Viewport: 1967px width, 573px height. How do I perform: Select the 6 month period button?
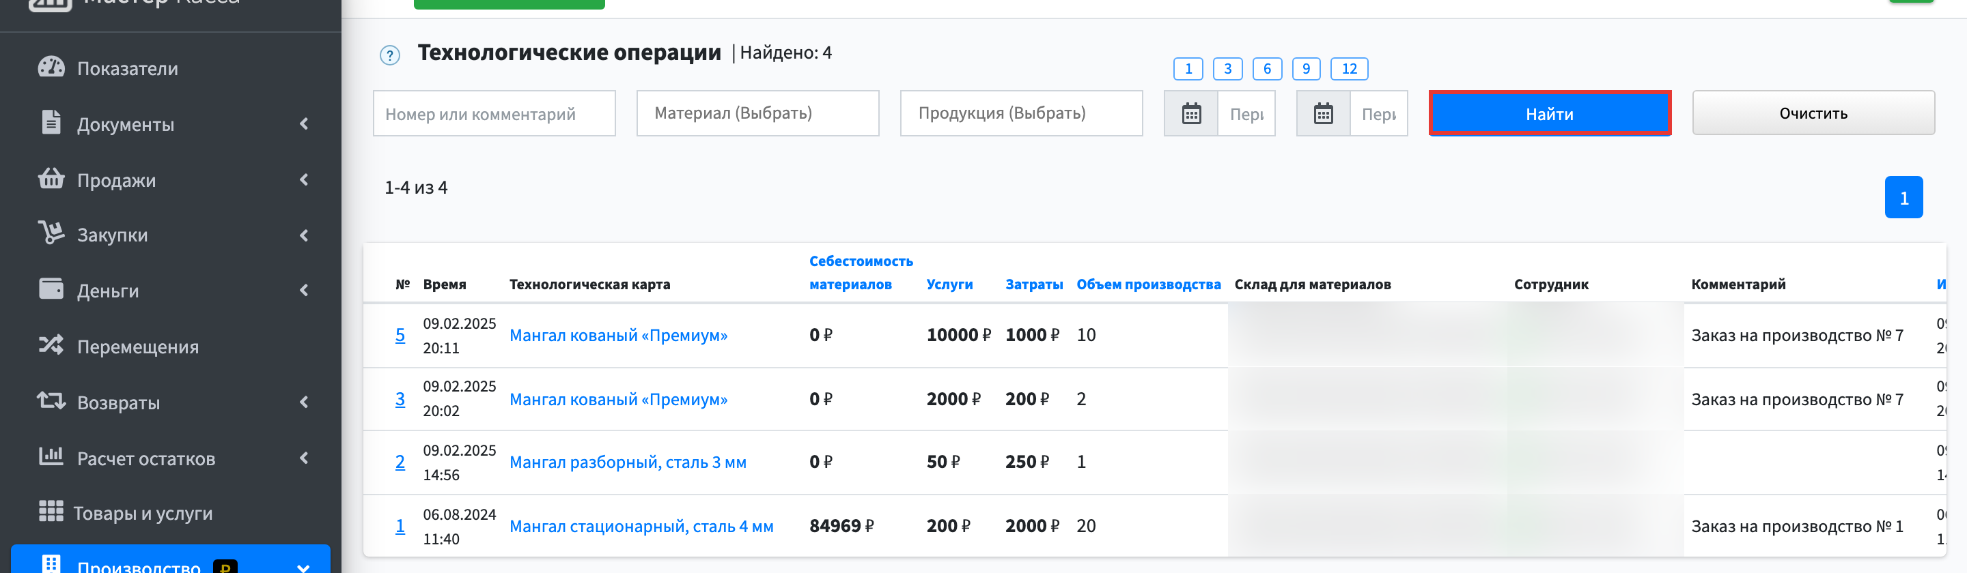tap(1267, 69)
